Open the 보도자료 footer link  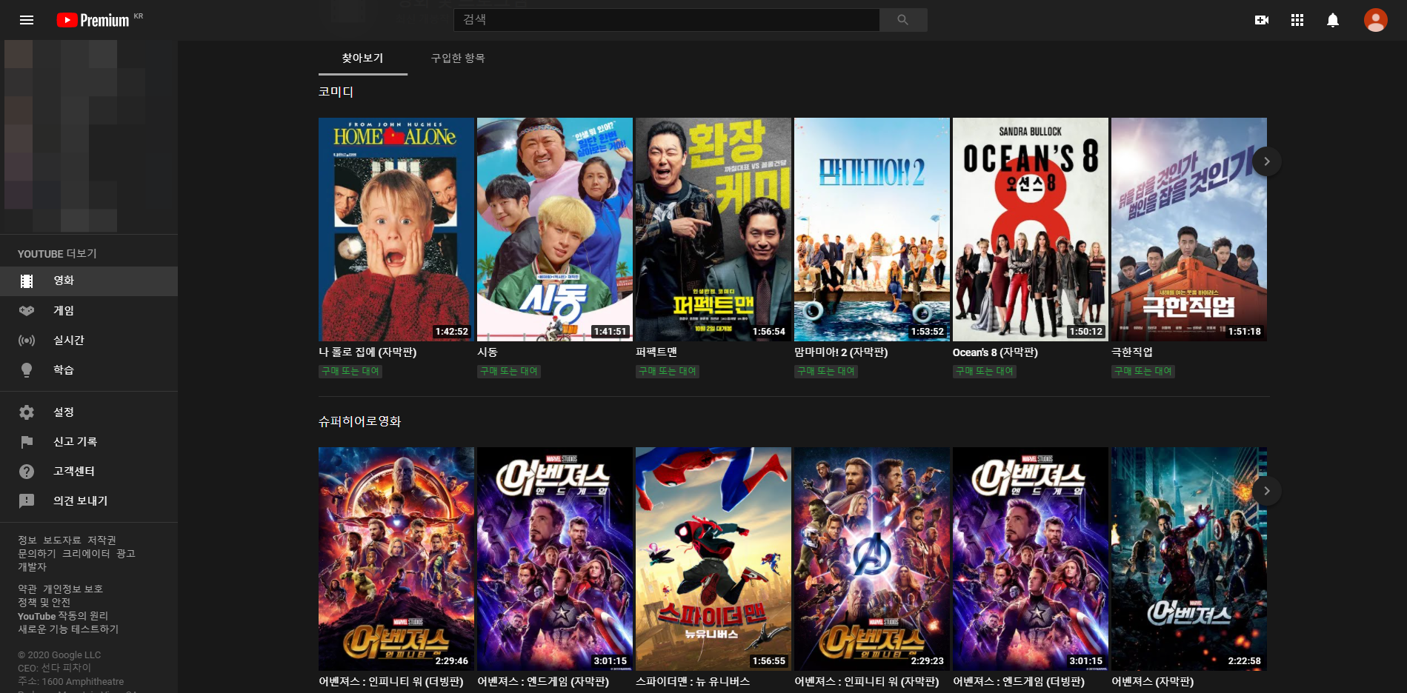click(x=61, y=540)
